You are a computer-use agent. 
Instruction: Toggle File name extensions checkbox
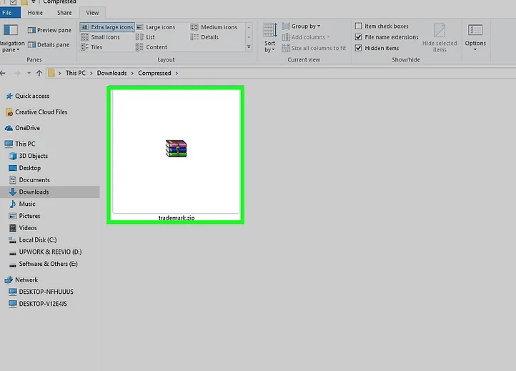point(359,37)
